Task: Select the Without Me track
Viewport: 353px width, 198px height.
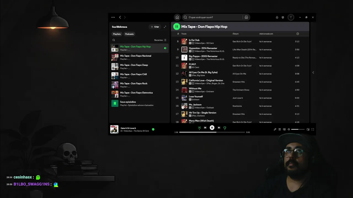Action: click(240, 90)
